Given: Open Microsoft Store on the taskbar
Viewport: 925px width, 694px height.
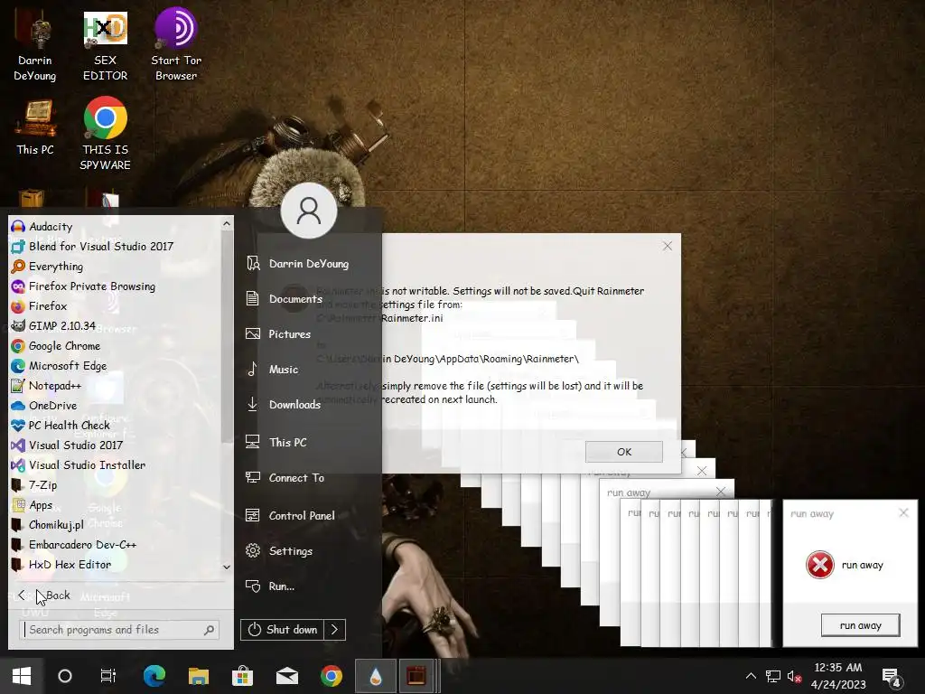Looking at the screenshot, I should click(242, 676).
